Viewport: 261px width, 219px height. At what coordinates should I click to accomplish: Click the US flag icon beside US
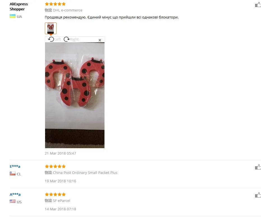pyautogui.click(x=13, y=201)
